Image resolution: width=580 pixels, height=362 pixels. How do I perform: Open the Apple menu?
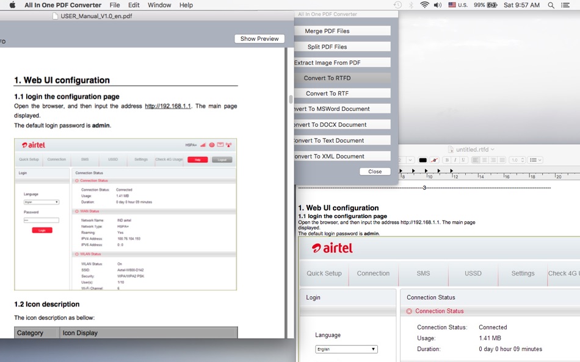click(x=12, y=5)
